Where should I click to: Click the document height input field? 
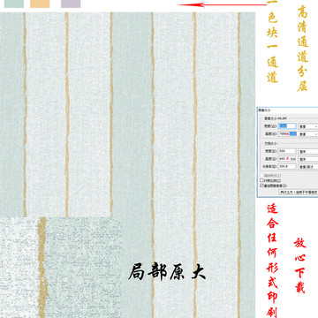[287, 159]
